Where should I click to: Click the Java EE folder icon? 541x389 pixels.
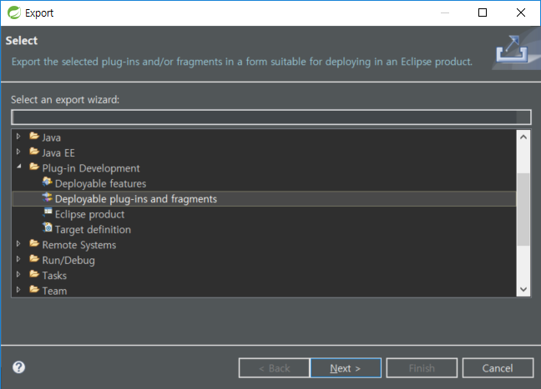point(34,151)
